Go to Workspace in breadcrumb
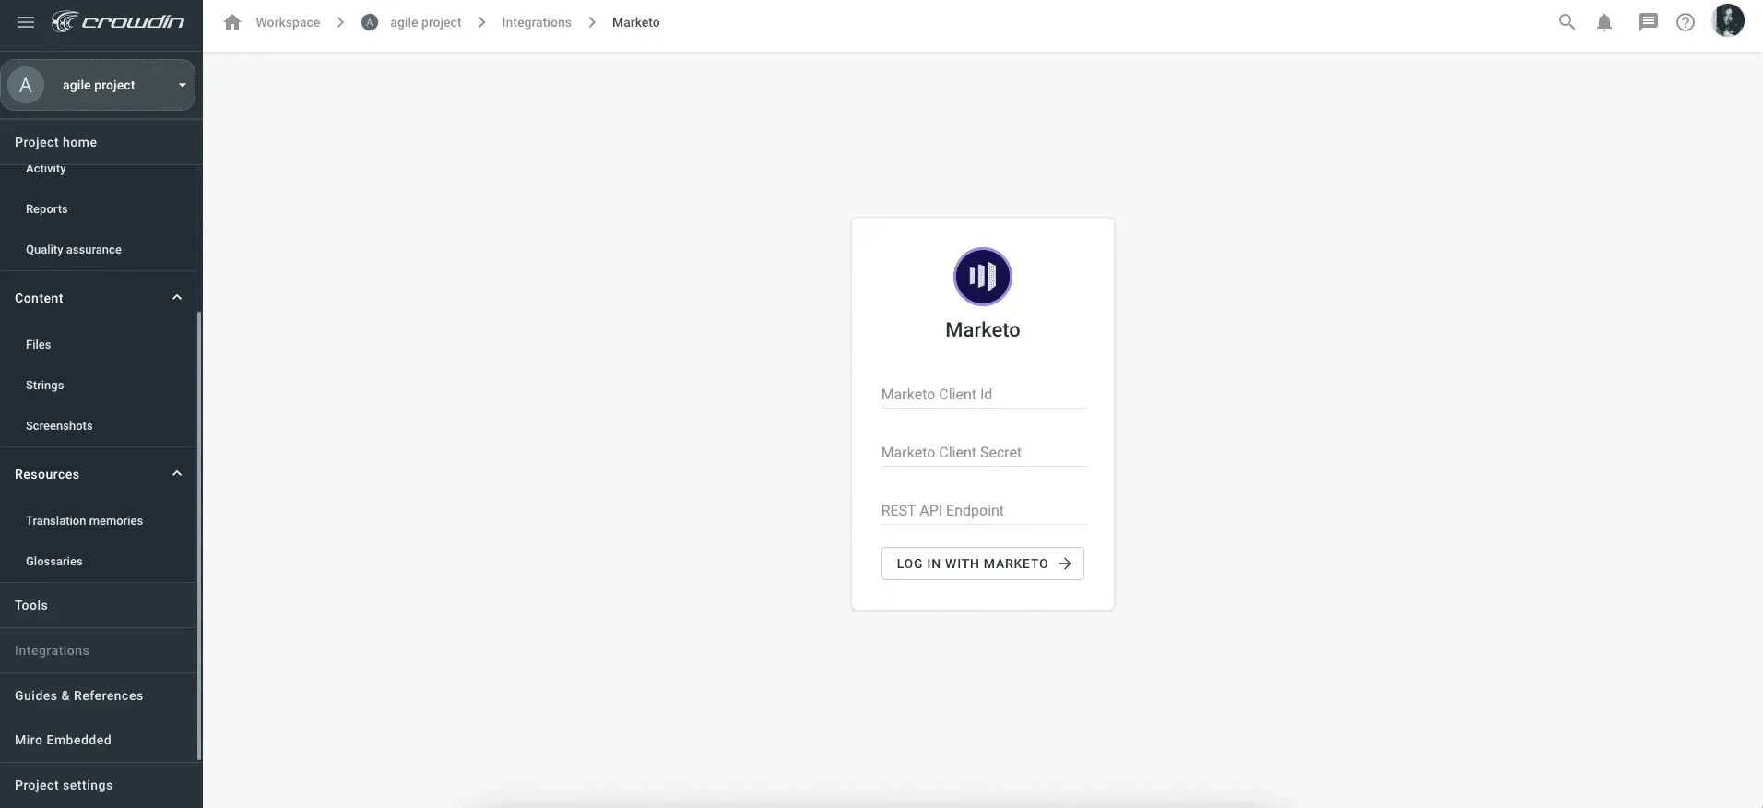Viewport: 1763px width, 808px height. [x=288, y=22]
